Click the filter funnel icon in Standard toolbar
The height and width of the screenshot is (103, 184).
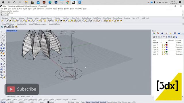pos(7,21)
